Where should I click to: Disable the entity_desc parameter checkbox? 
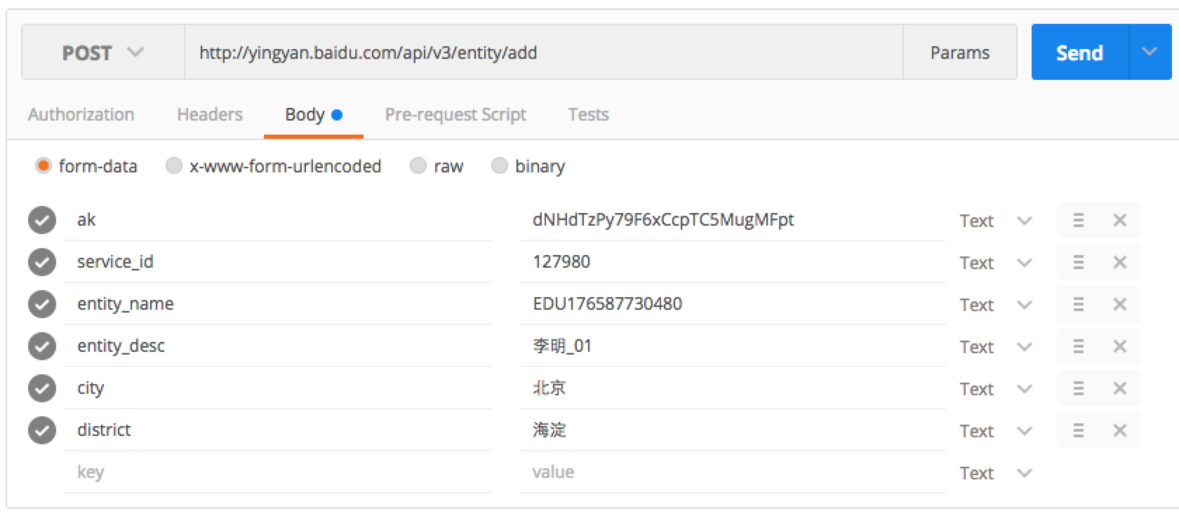pos(42,346)
